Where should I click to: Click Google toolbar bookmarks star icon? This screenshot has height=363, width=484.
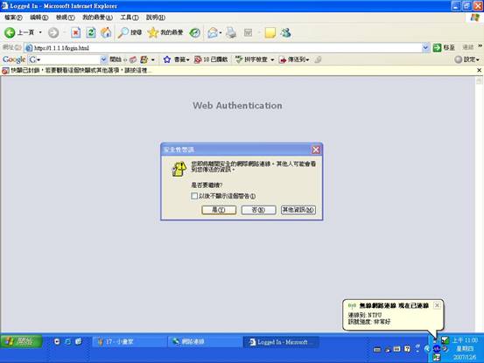click(167, 59)
